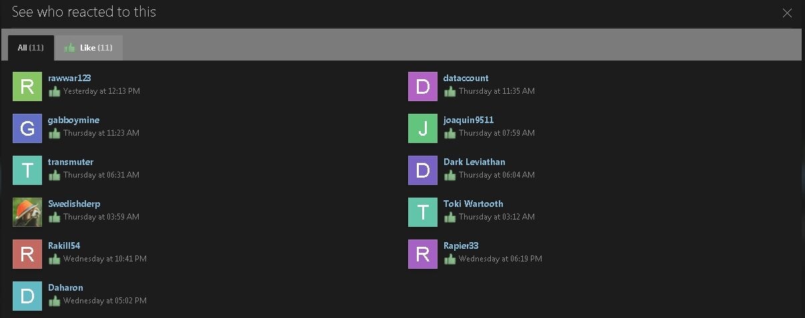Click timestamp Thursday at 06:04 AM
The height and width of the screenshot is (318, 805).
497,175
